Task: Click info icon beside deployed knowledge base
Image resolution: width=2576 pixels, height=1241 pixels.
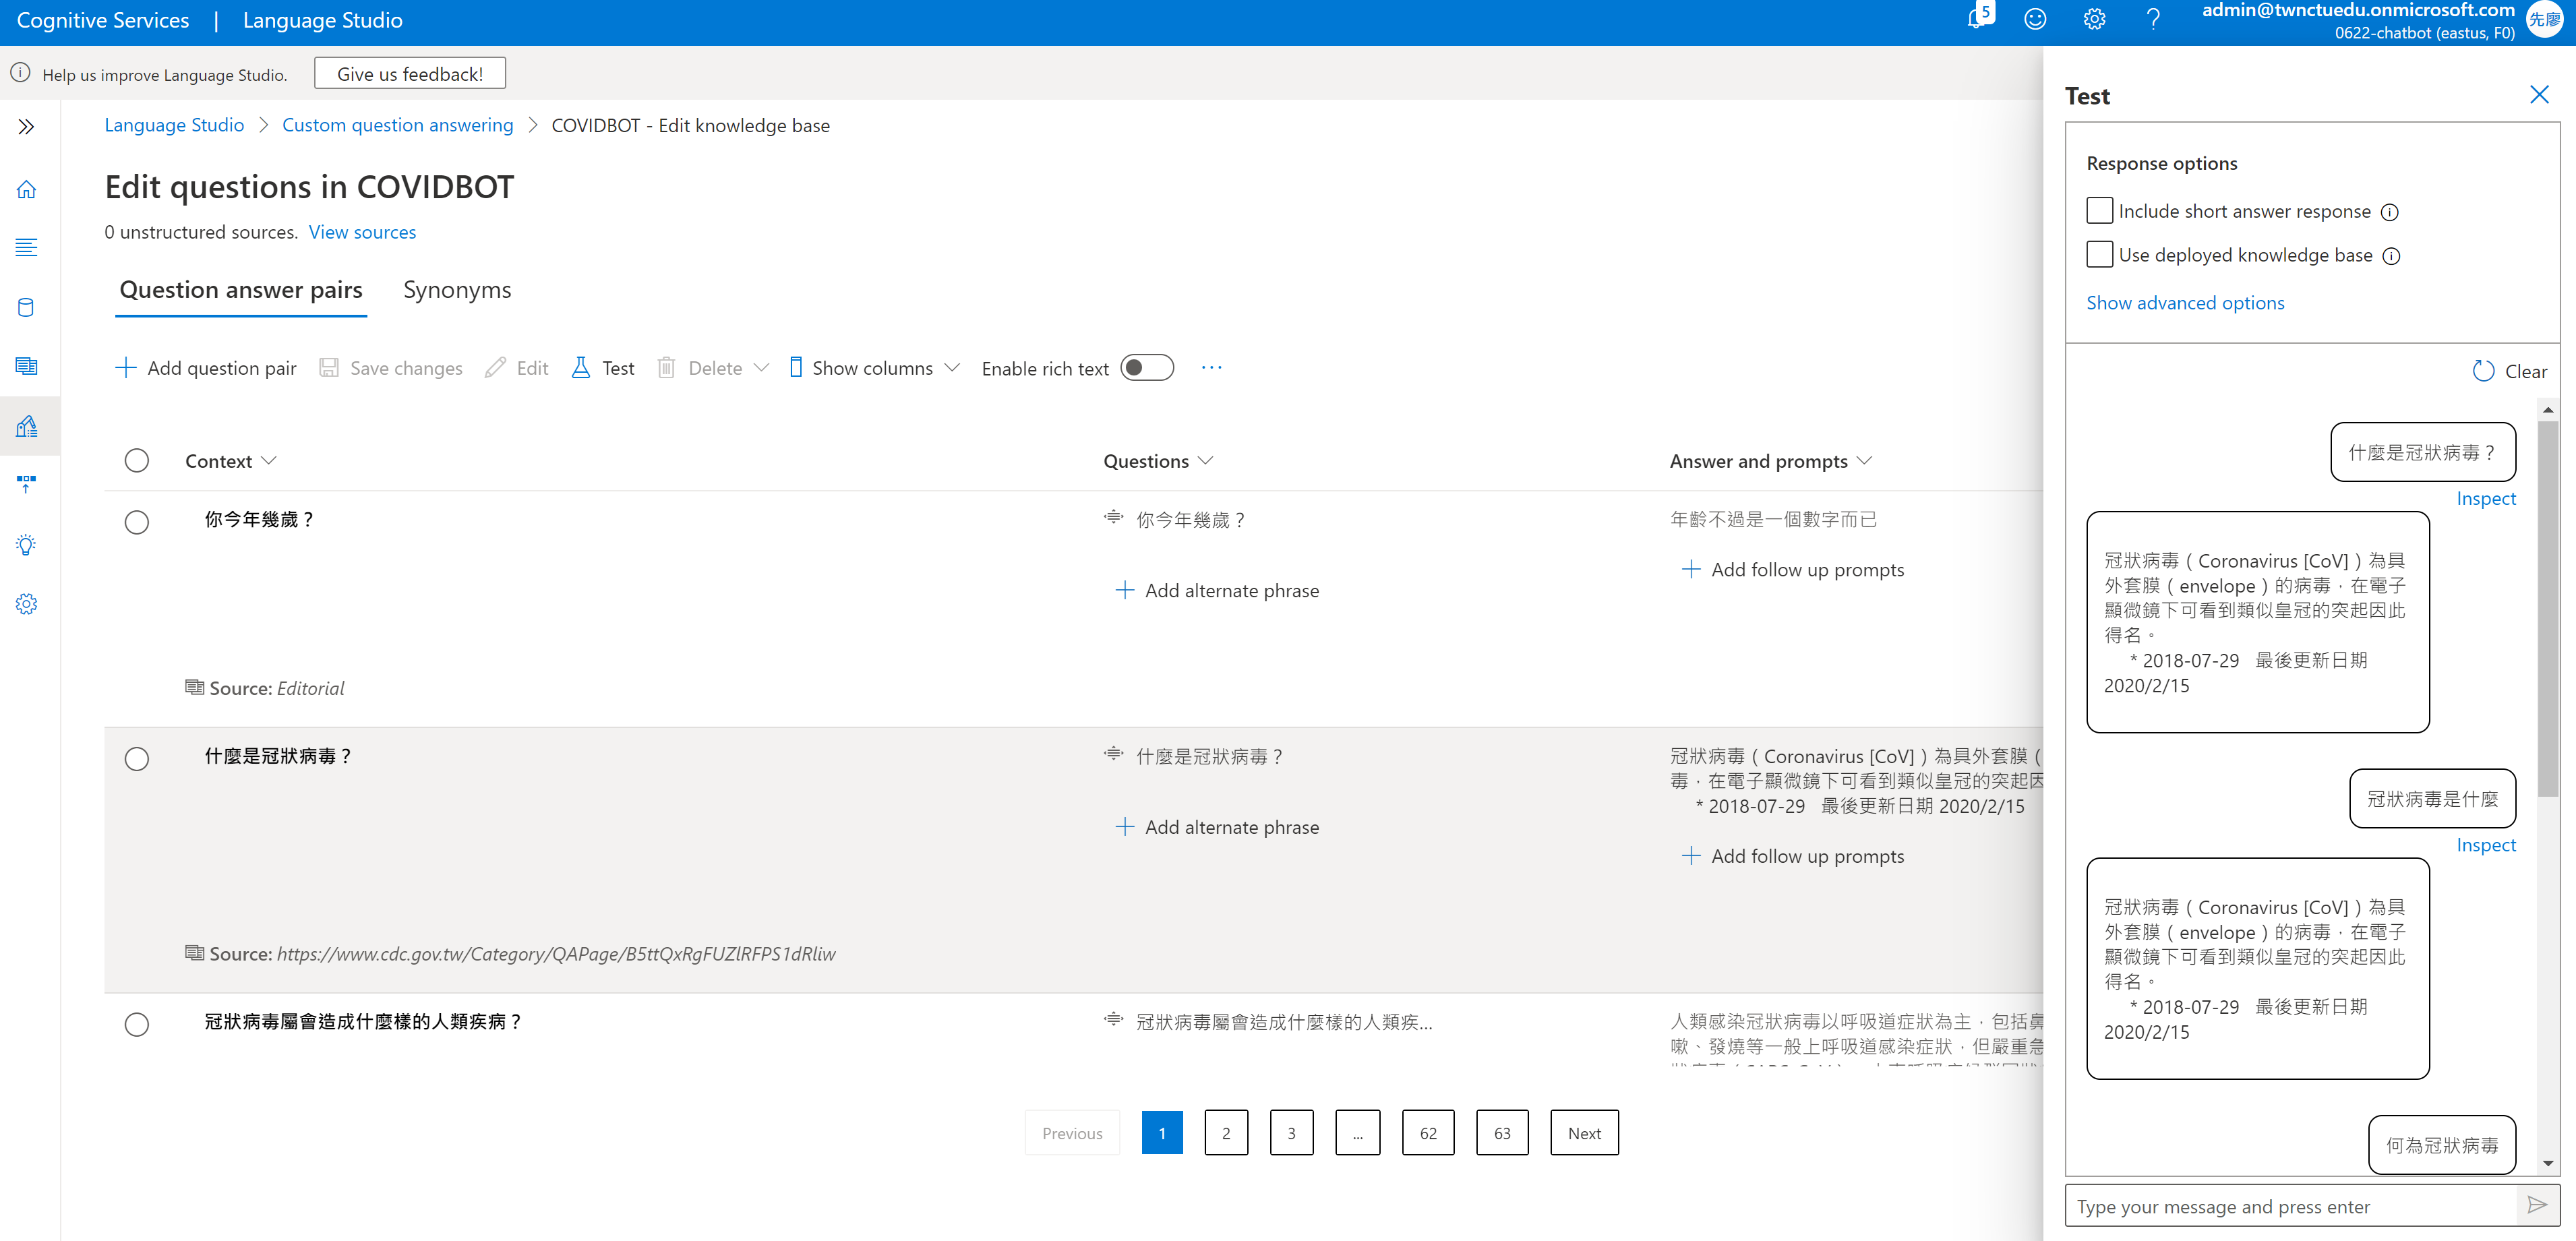Action: (x=2391, y=256)
